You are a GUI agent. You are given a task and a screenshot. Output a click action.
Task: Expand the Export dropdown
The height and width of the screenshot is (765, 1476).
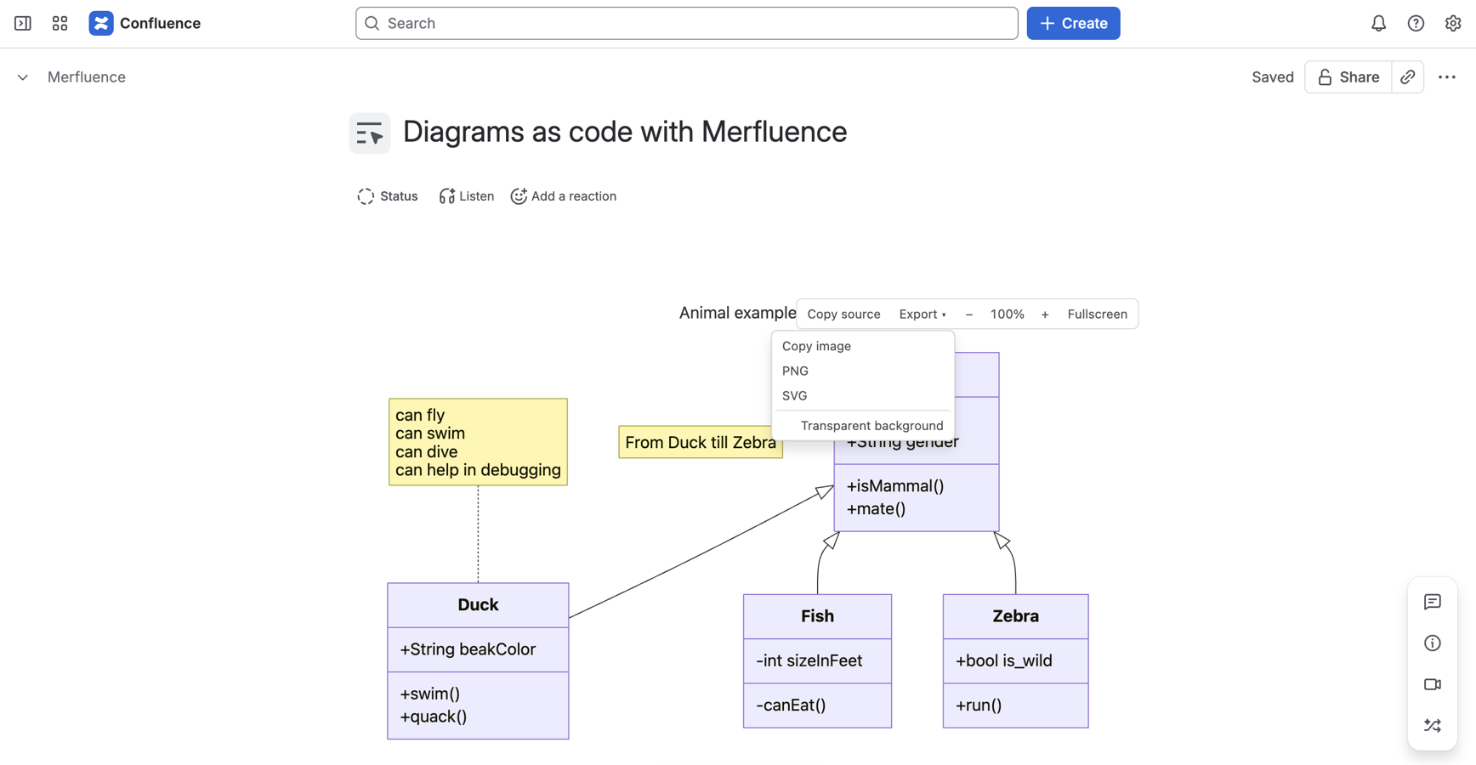click(x=922, y=314)
